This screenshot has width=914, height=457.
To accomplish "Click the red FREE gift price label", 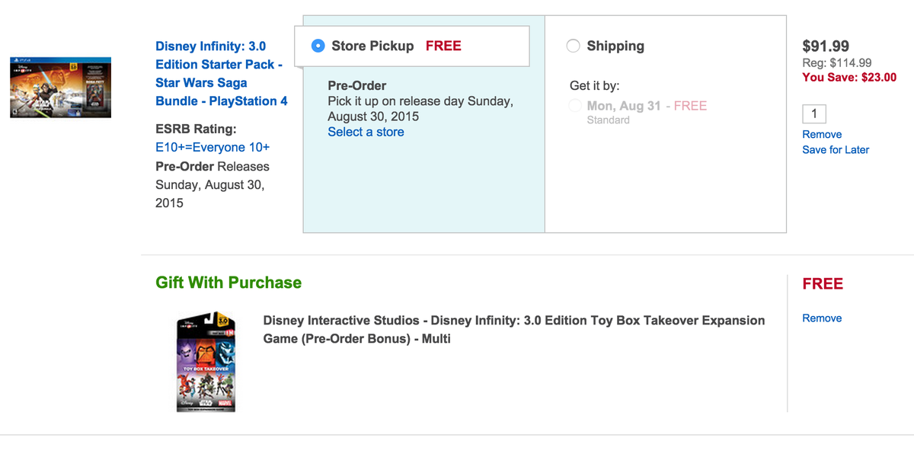I will click(823, 283).
